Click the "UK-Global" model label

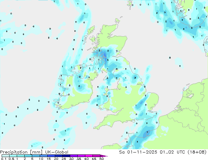[x=57, y=152]
